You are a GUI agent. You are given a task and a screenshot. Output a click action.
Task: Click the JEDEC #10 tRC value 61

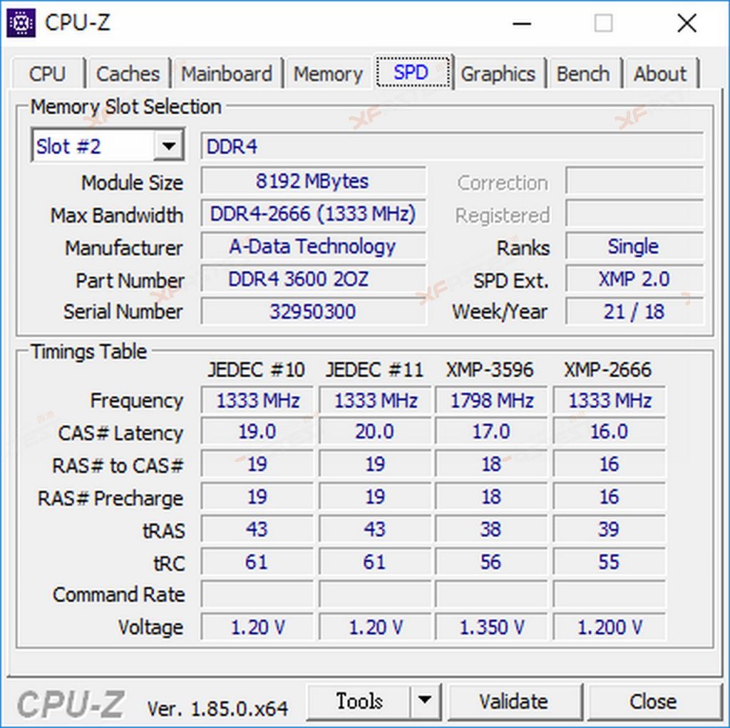pos(257,561)
